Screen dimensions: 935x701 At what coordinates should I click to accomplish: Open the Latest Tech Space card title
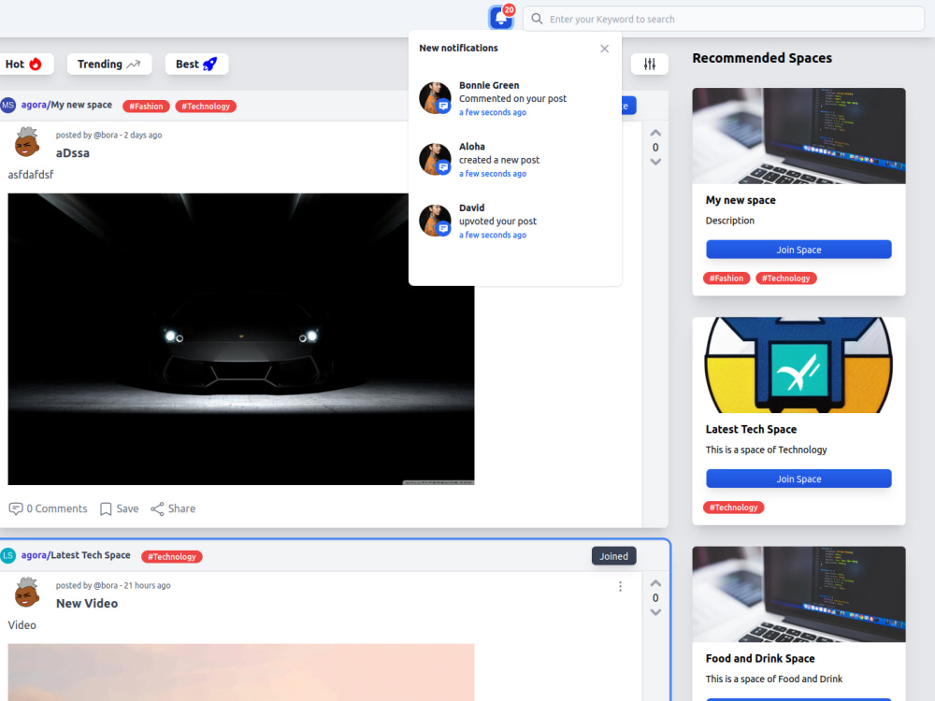click(751, 429)
